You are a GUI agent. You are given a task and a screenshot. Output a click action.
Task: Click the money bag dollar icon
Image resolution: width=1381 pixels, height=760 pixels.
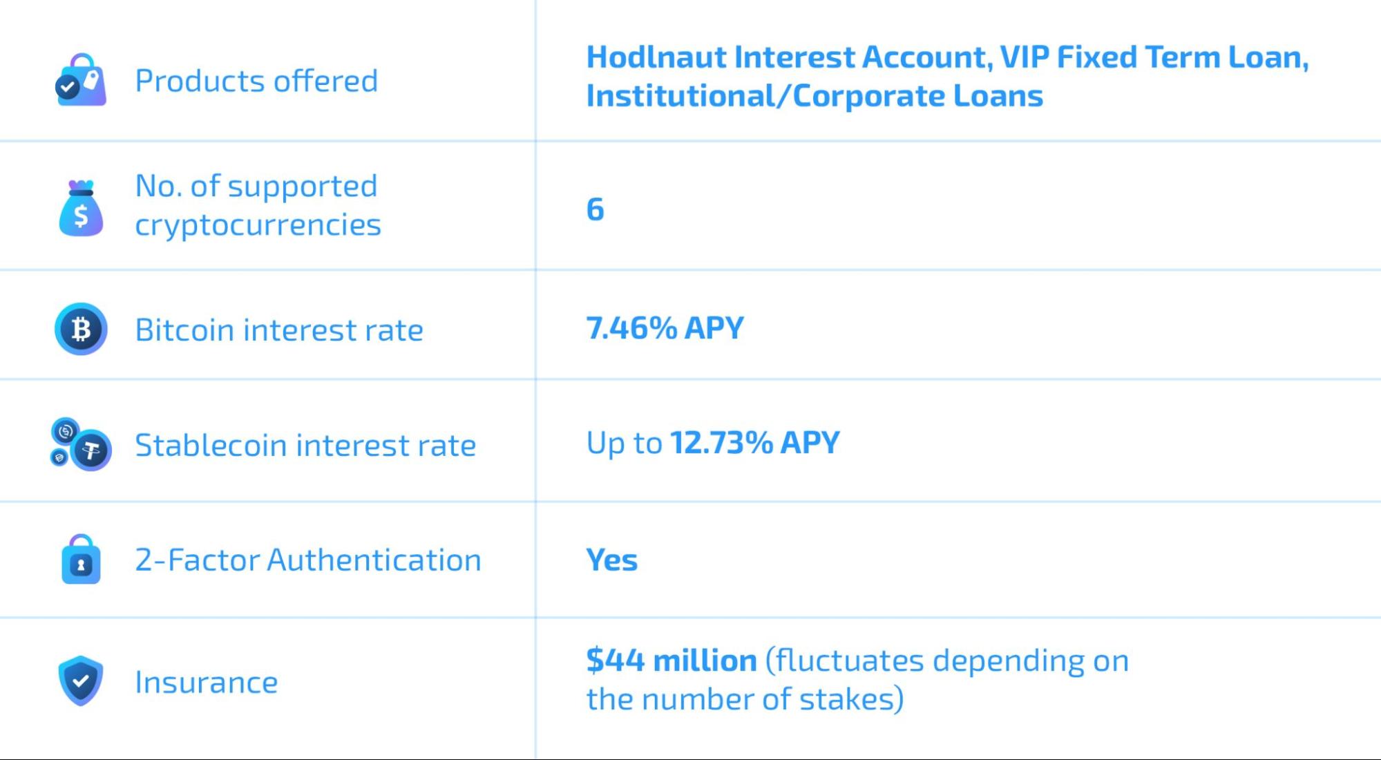click(81, 208)
